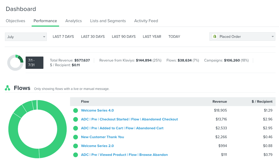Image resolution: width=279 pixels, height=159 pixels.
Task: Open the Abandoned Cart flow link
Action: pyautogui.click(x=122, y=128)
